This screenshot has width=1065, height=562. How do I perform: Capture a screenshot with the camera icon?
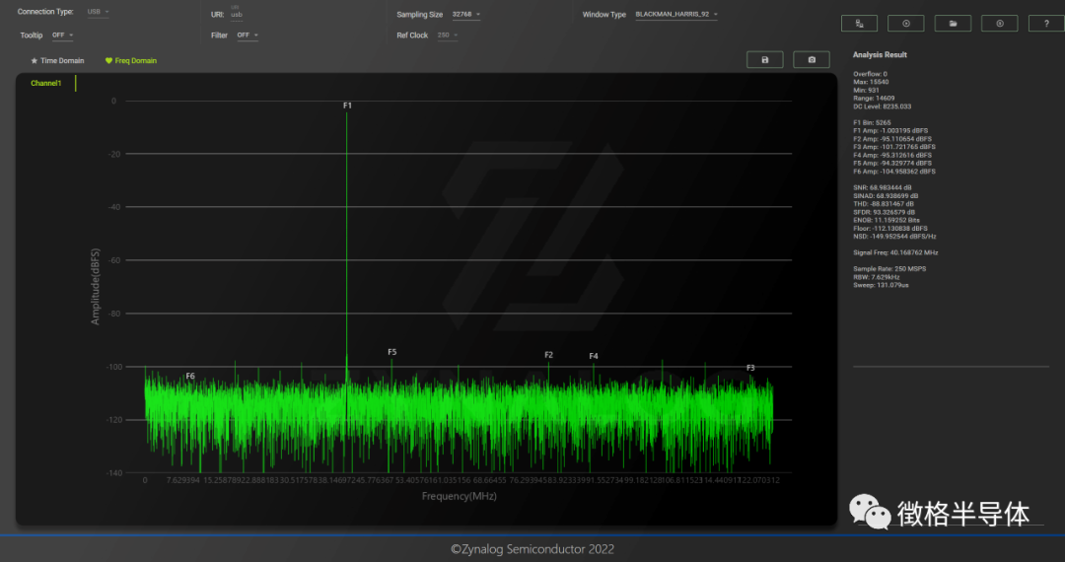(x=812, y=60)
